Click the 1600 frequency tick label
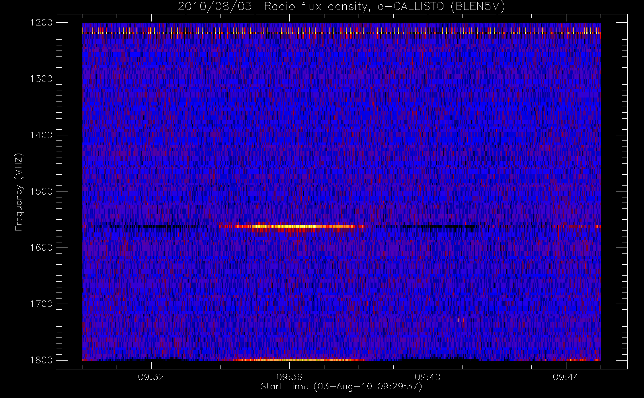 coord(41,248)
